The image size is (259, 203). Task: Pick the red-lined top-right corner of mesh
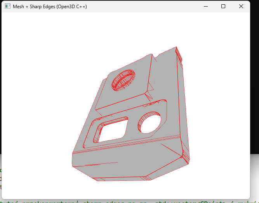point(179,53)
